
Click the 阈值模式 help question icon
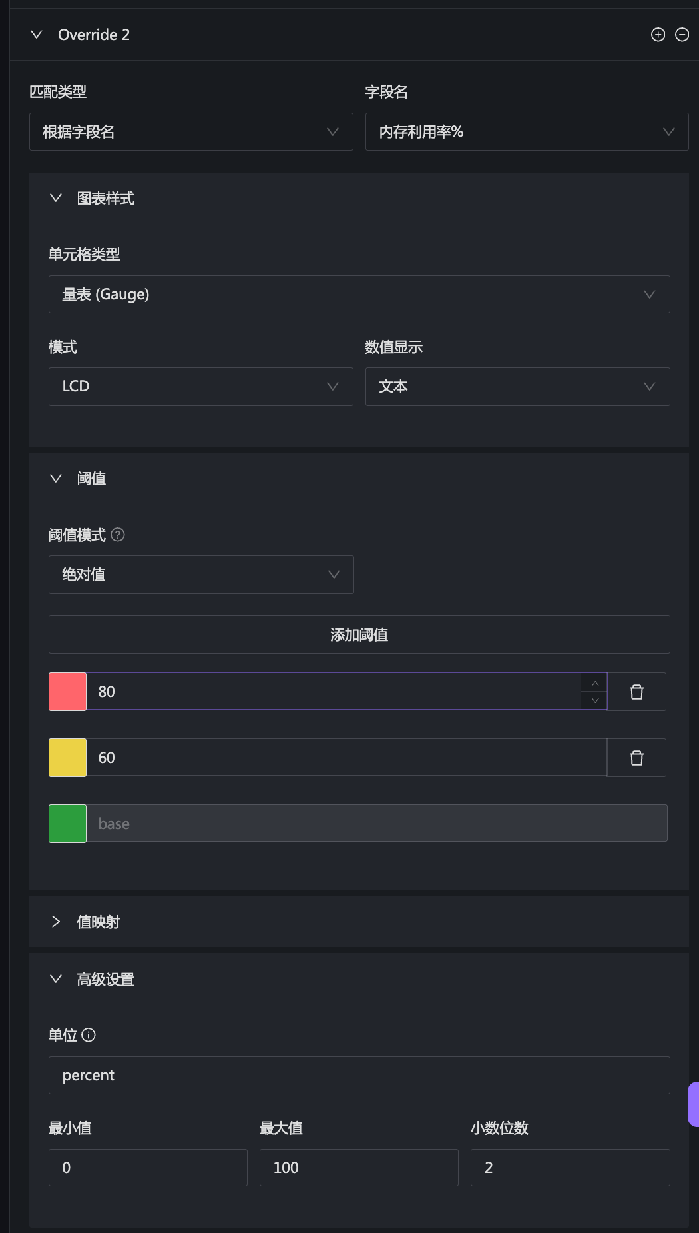pyautogui.click(x=118, y=535)
